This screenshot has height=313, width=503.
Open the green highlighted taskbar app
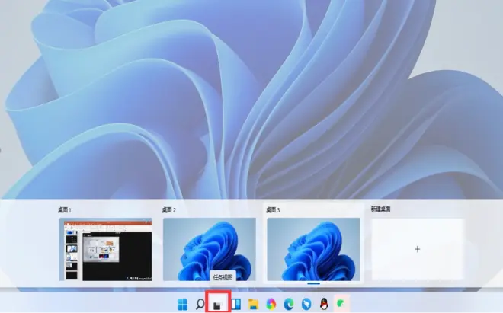pyautogui.click(x=342, y=305)
